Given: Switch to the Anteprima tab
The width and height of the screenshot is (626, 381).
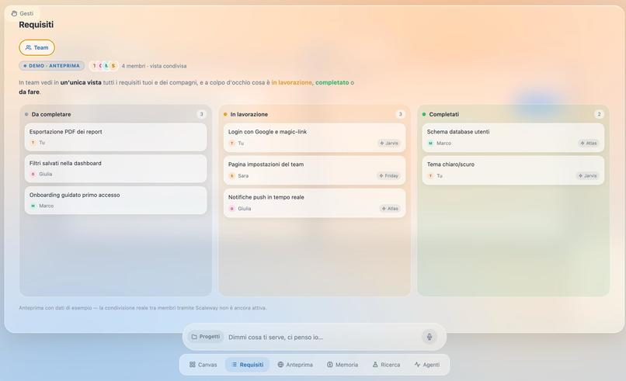Looking at the screenshot, I should point(295,365).
